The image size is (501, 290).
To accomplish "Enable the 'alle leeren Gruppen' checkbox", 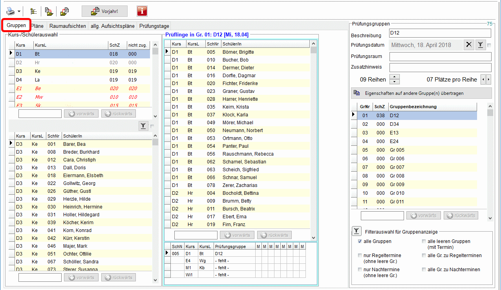I will (x=424, y=241).
